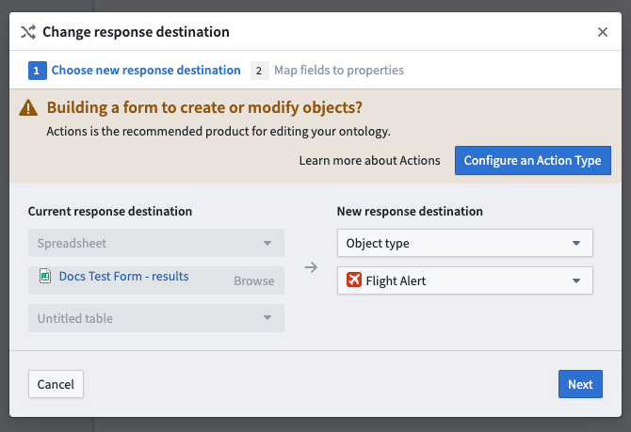The width and height of the screenshot is (631, 432).
Task: Select Choose new response destination step
Action: pos(146,70)
